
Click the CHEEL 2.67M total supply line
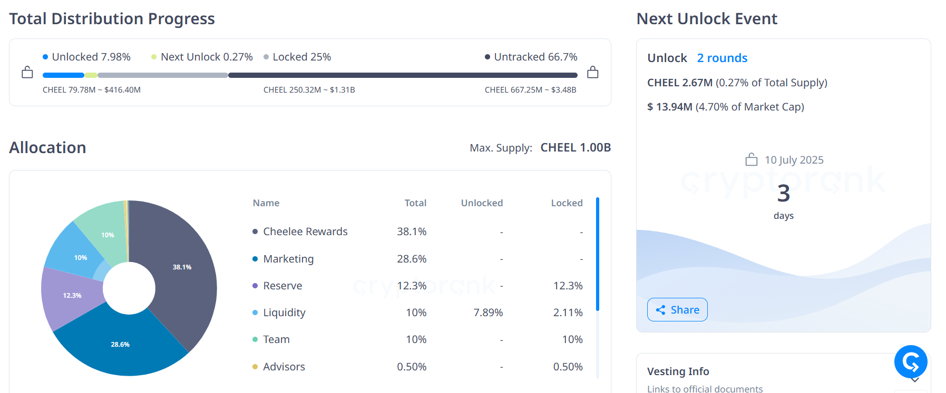coord(737,83)
